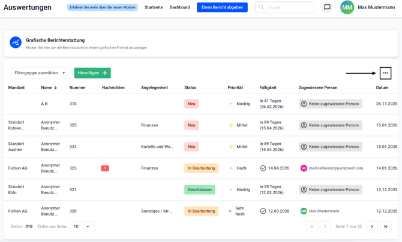The height and width of the screenshot is (242, 402).
Task: Go to the next page arrow
Action: 372,226
